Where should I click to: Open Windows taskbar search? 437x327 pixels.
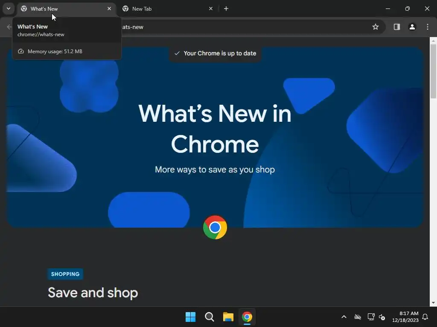(209, 317)
